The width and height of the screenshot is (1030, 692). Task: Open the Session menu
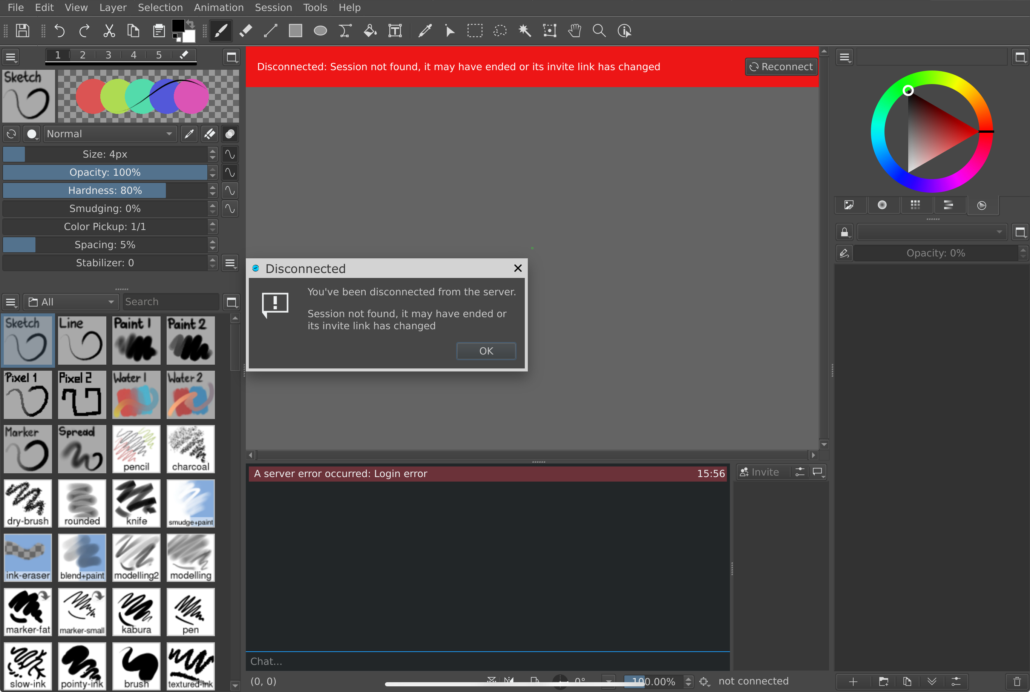(273, 8)
